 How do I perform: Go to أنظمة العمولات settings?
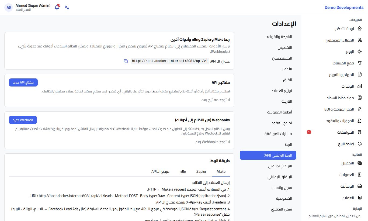click(268, 112)
